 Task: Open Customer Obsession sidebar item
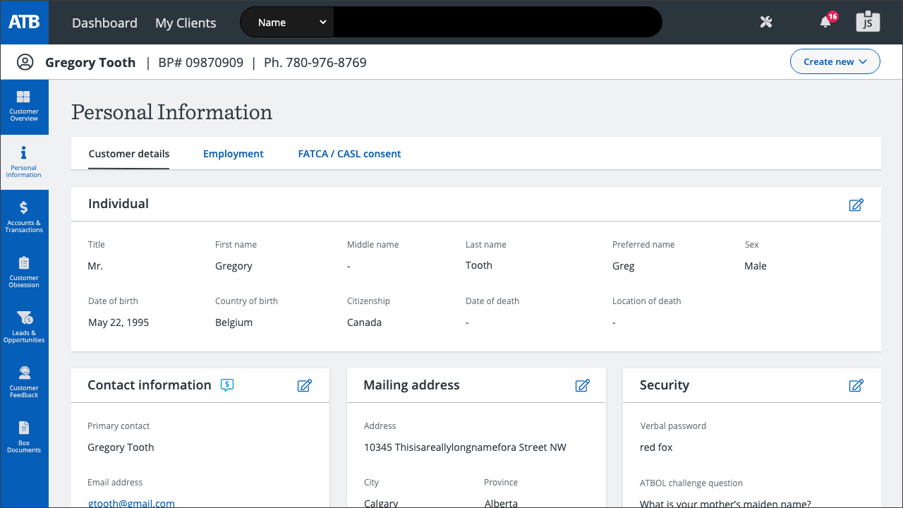point(24,272)
